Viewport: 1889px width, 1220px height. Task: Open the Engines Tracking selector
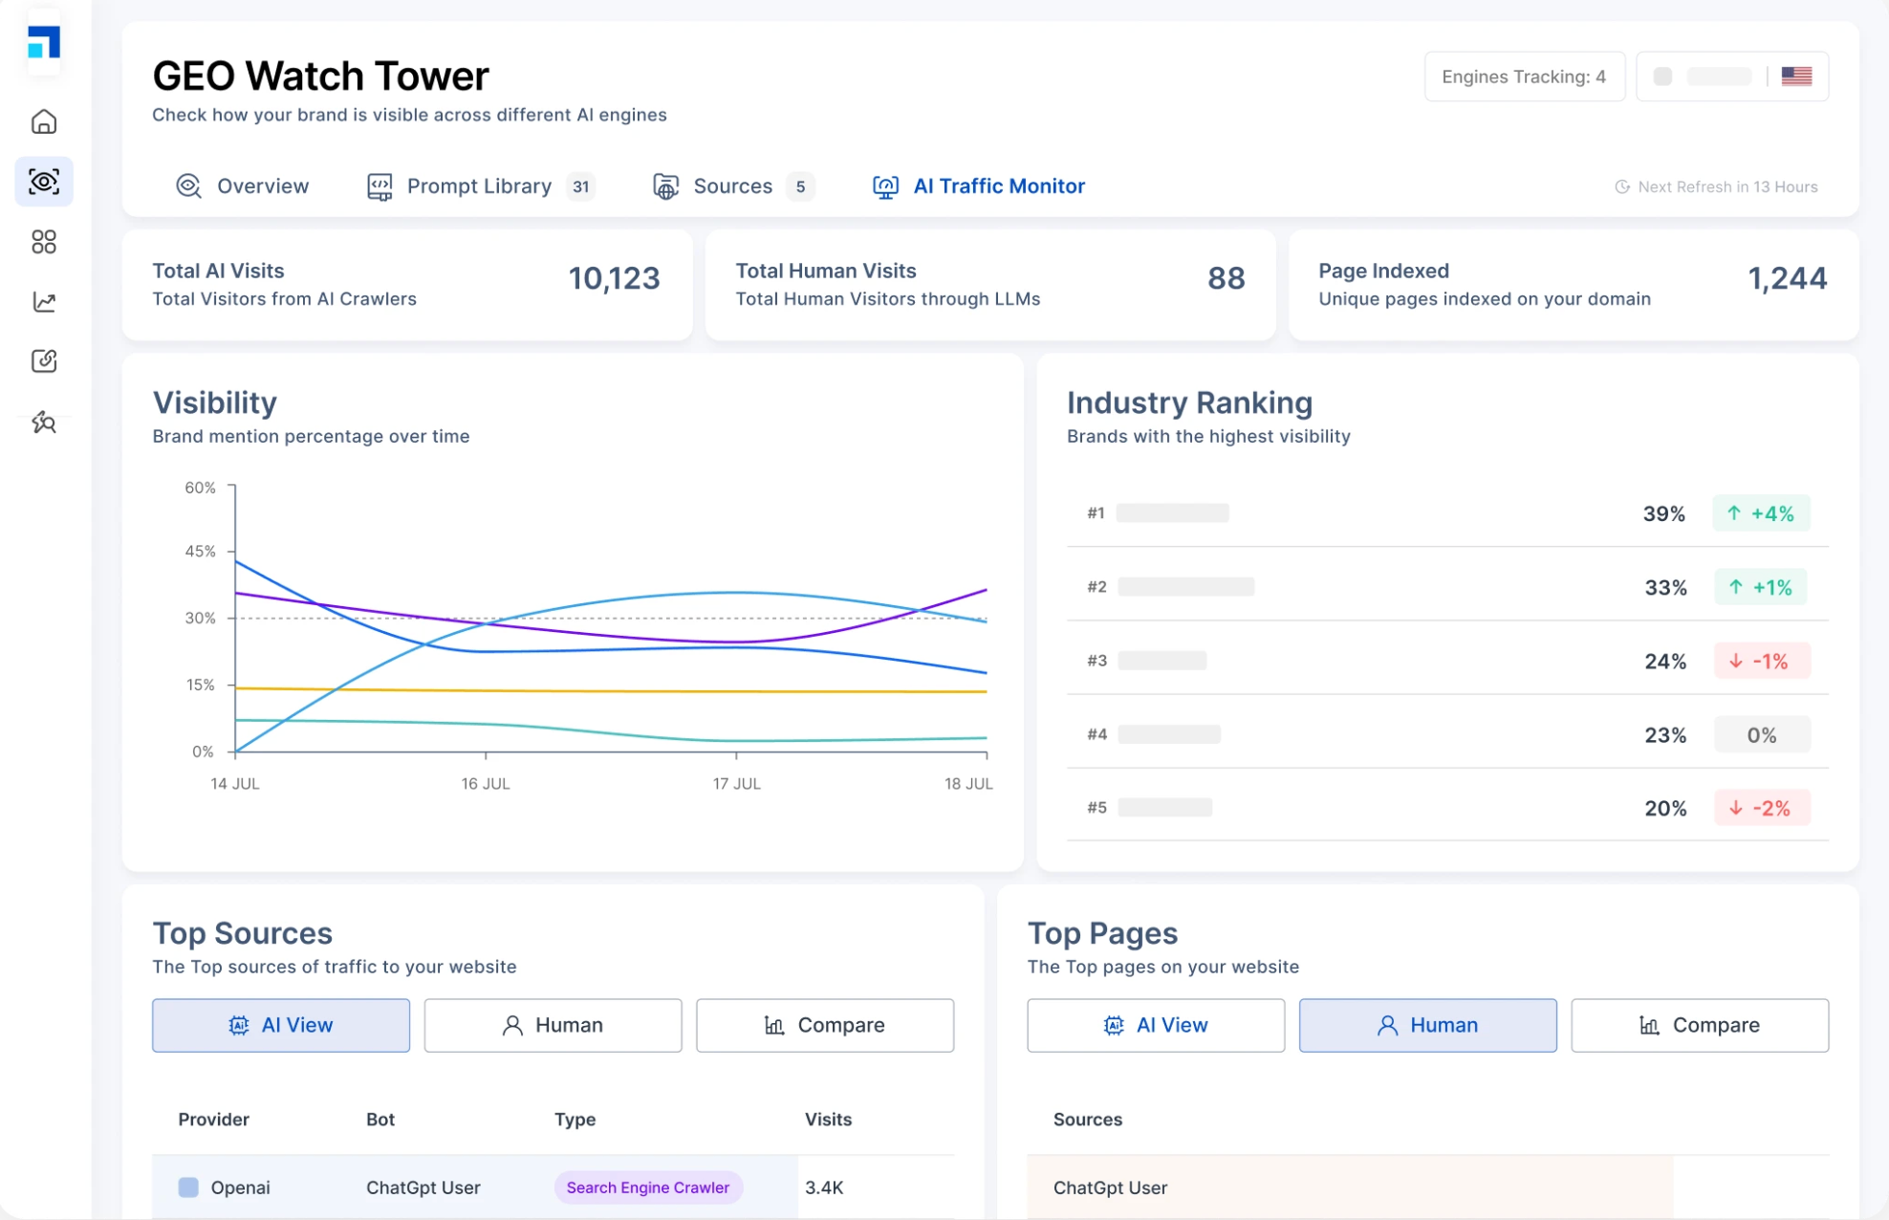tap(1524, 76)
